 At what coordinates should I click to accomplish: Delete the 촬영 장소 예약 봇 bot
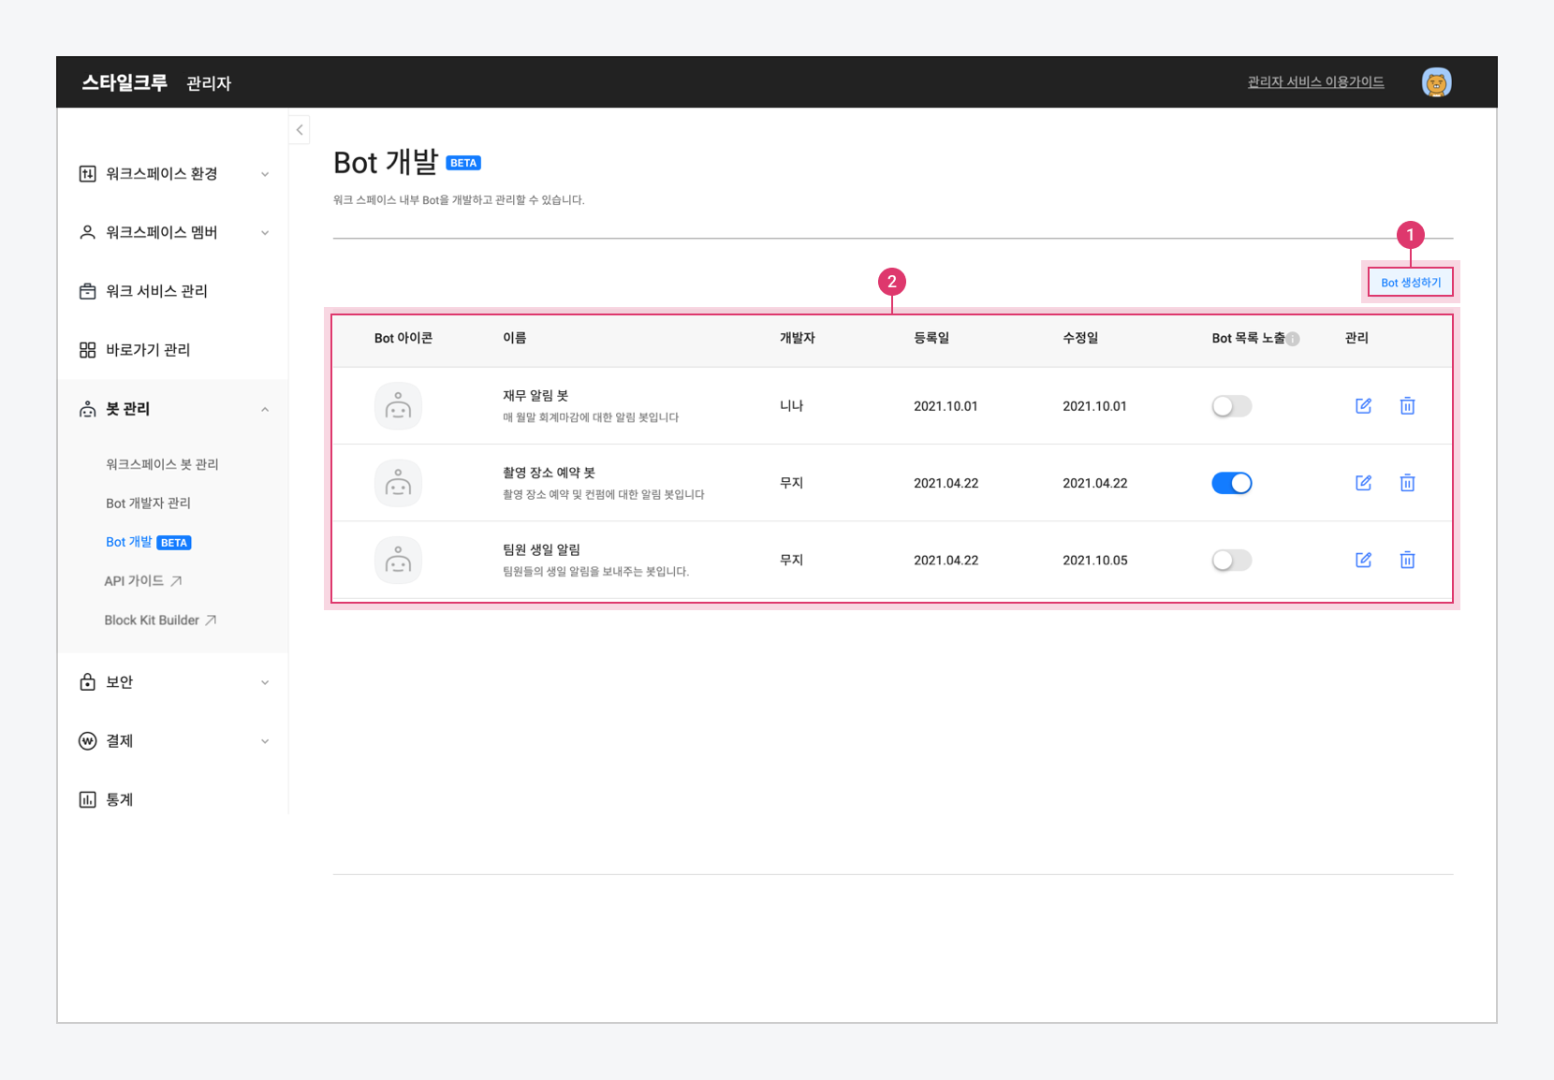point(1407,483)
